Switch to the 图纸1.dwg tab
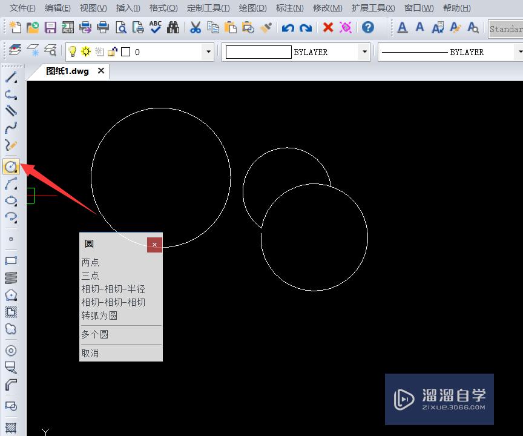Viewport: 523px width, 436px height. tap(67, 70)
